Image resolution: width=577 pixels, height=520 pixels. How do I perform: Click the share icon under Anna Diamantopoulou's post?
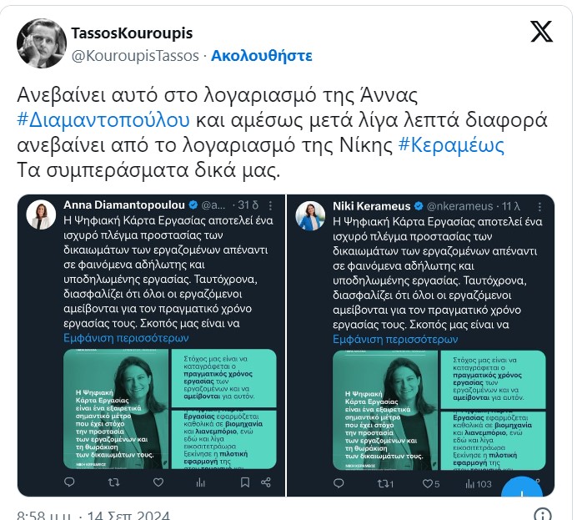point(266,482)
